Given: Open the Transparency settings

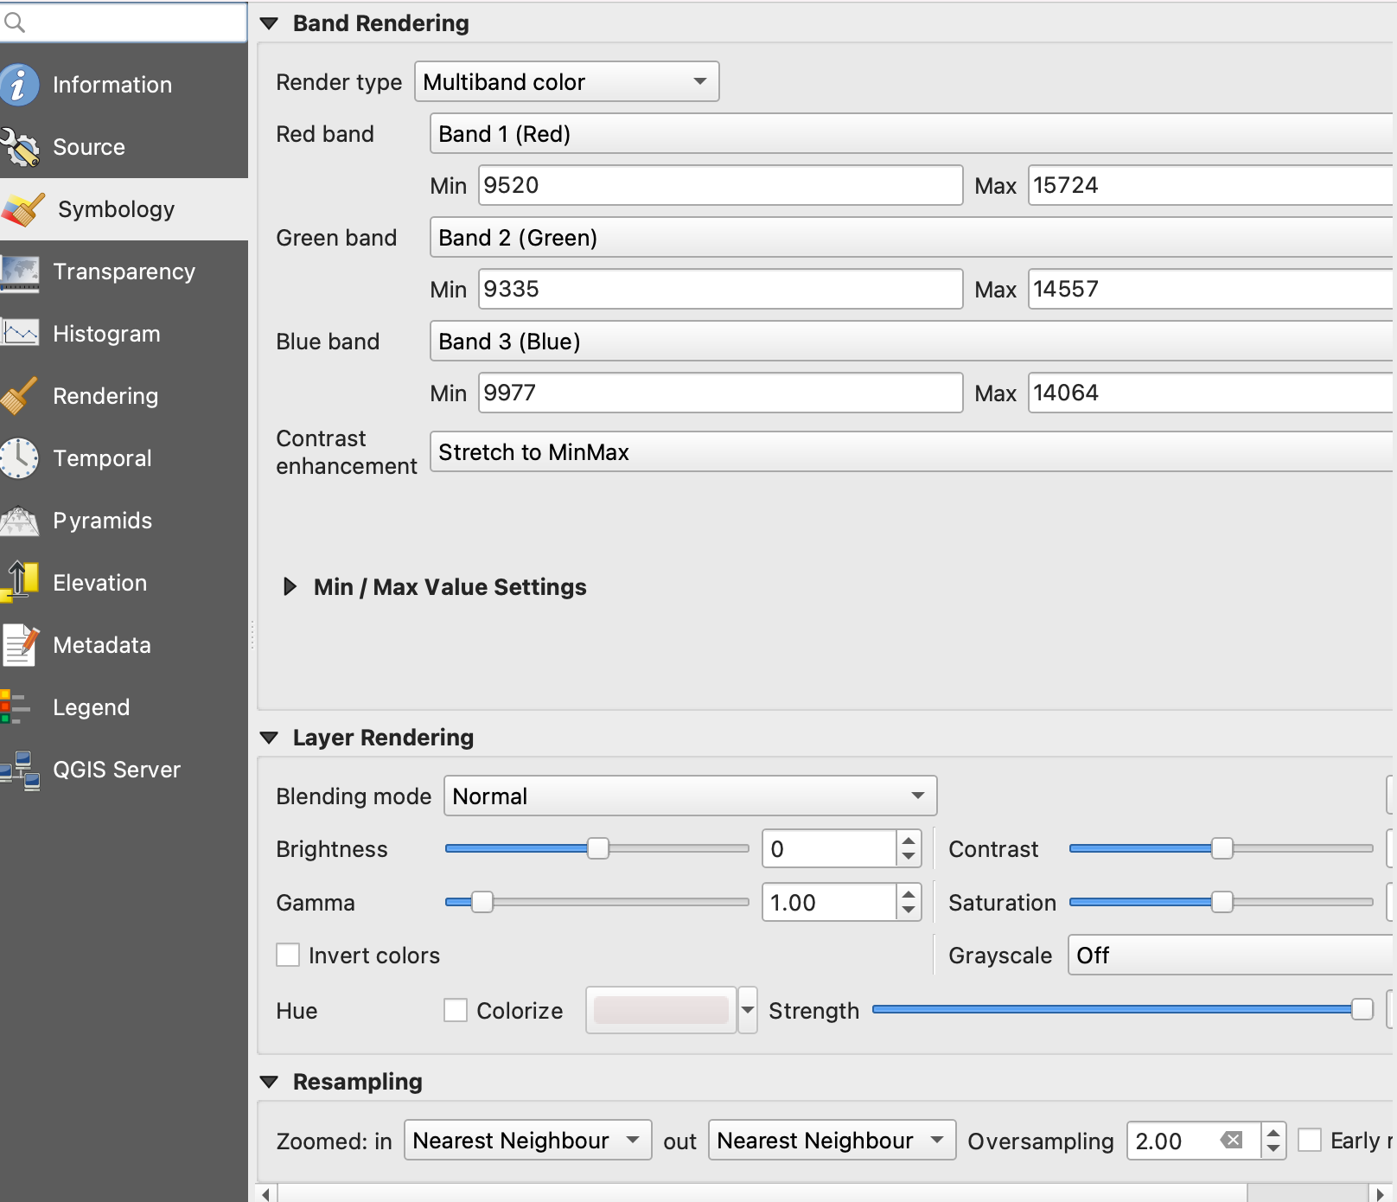Looking at the screenshot, I should (124, 271).
